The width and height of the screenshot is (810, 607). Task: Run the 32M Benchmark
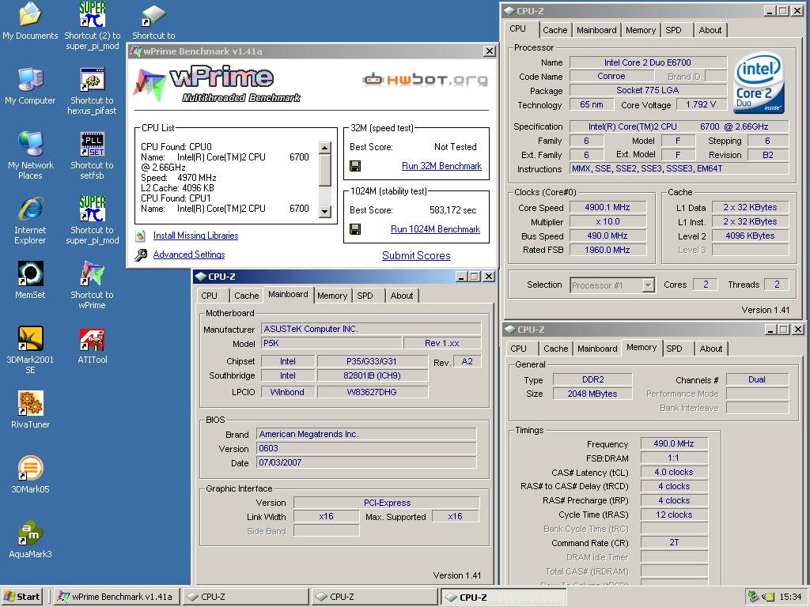(x=441, y=166)
